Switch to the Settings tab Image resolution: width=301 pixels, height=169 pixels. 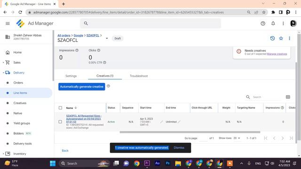point(71,76)
